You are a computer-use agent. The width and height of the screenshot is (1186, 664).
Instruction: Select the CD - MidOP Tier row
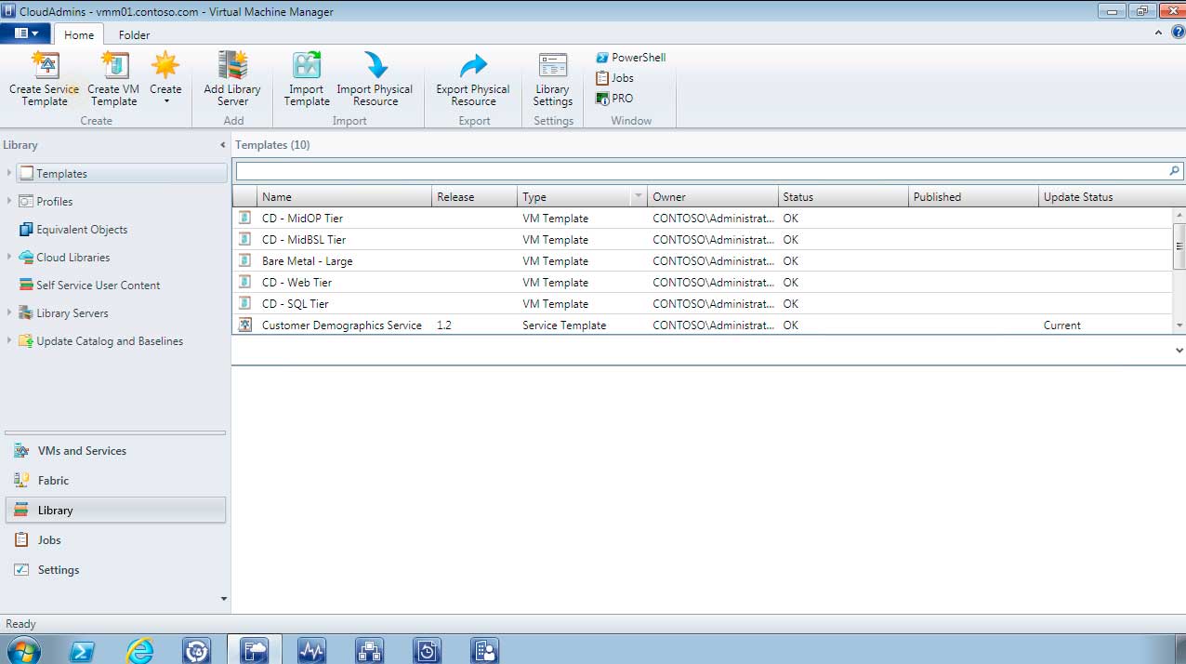pyautogui.click(x=702, y=219)
